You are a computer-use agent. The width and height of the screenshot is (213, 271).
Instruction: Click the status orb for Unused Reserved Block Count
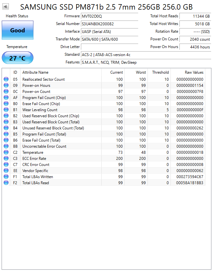coord(6,128)
